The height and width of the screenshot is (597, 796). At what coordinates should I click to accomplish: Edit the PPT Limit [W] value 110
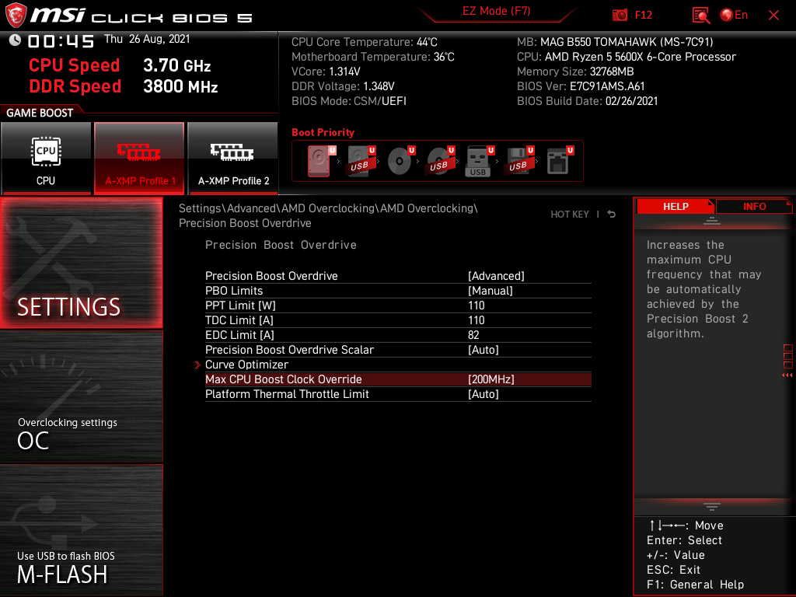coord(398,305)
